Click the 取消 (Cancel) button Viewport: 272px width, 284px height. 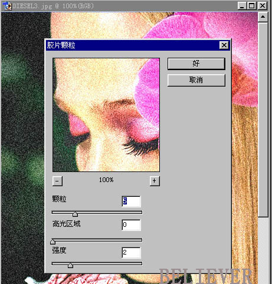(x=196, y=80)
